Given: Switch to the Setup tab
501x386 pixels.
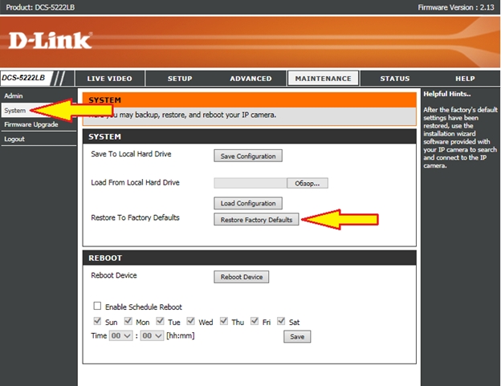Looking at the screenshot, I should click(179, 79).
